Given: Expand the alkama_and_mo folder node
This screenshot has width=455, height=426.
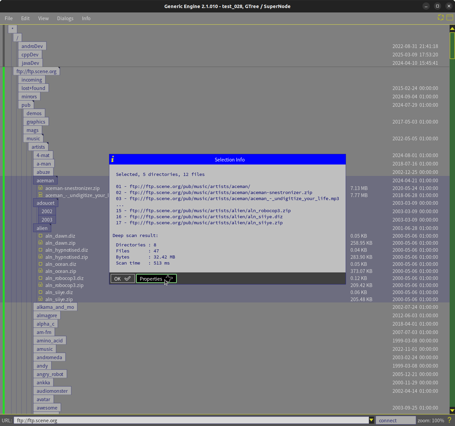Looking at the screenshot, I should pyautogui.click(x=55, y=307).
